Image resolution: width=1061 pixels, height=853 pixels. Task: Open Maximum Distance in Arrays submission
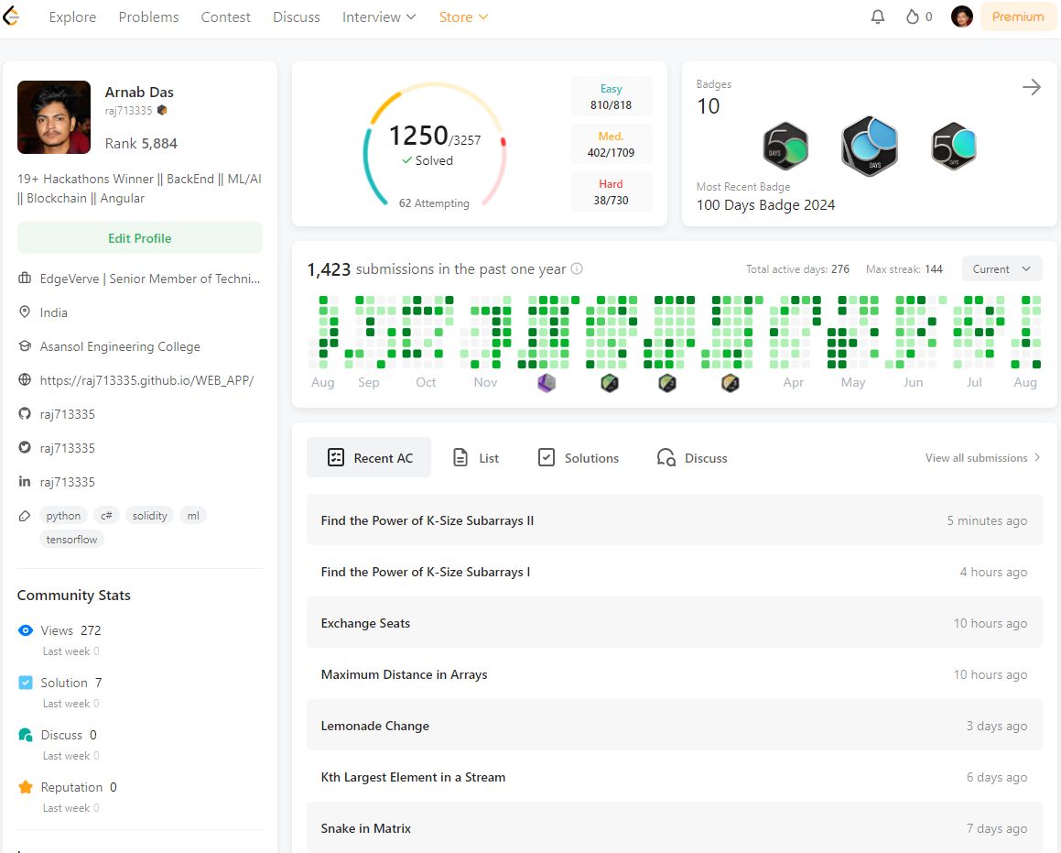tap(674, 674)
